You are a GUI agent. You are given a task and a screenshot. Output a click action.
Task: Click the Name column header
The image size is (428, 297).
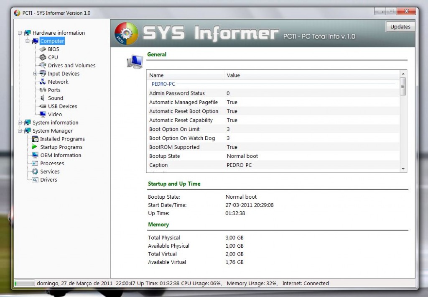point(186,75)
